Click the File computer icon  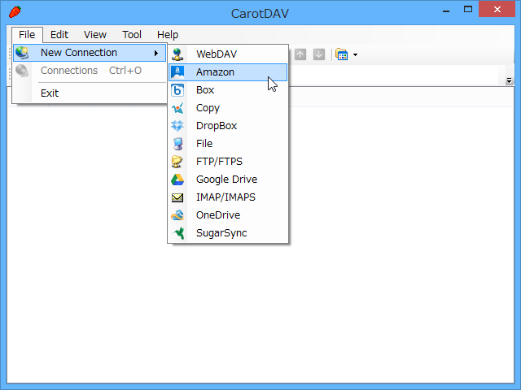pos(177,144)
